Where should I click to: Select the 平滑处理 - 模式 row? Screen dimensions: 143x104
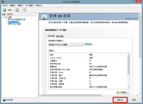[x=88, y=75]
